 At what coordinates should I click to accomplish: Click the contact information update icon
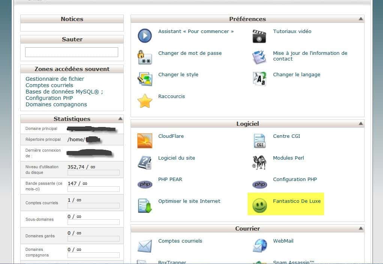259,57
